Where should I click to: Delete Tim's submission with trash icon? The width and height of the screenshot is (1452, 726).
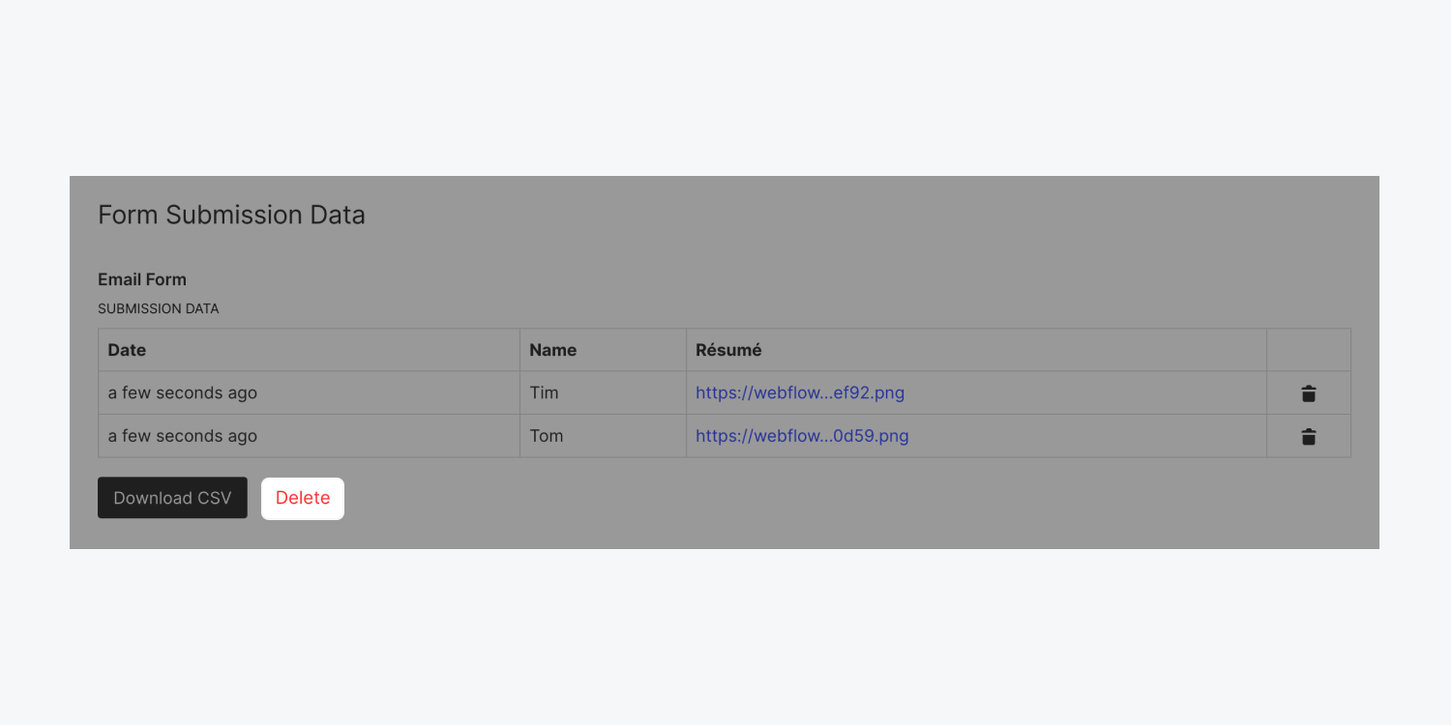1308,393
